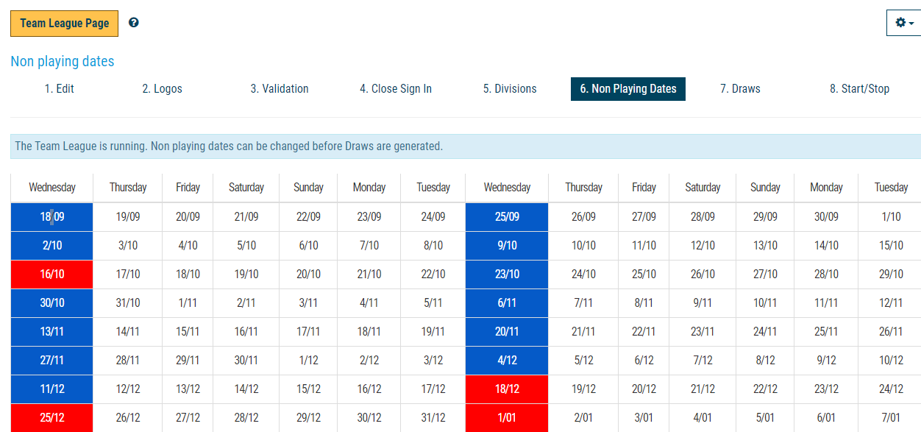This screenshot has height=432, width=921.
Task: Open the help question mark icon
Action: 133,23
